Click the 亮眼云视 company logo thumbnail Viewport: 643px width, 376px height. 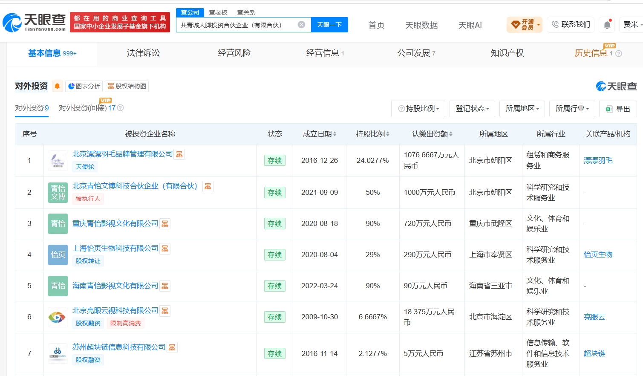point(58,317)
